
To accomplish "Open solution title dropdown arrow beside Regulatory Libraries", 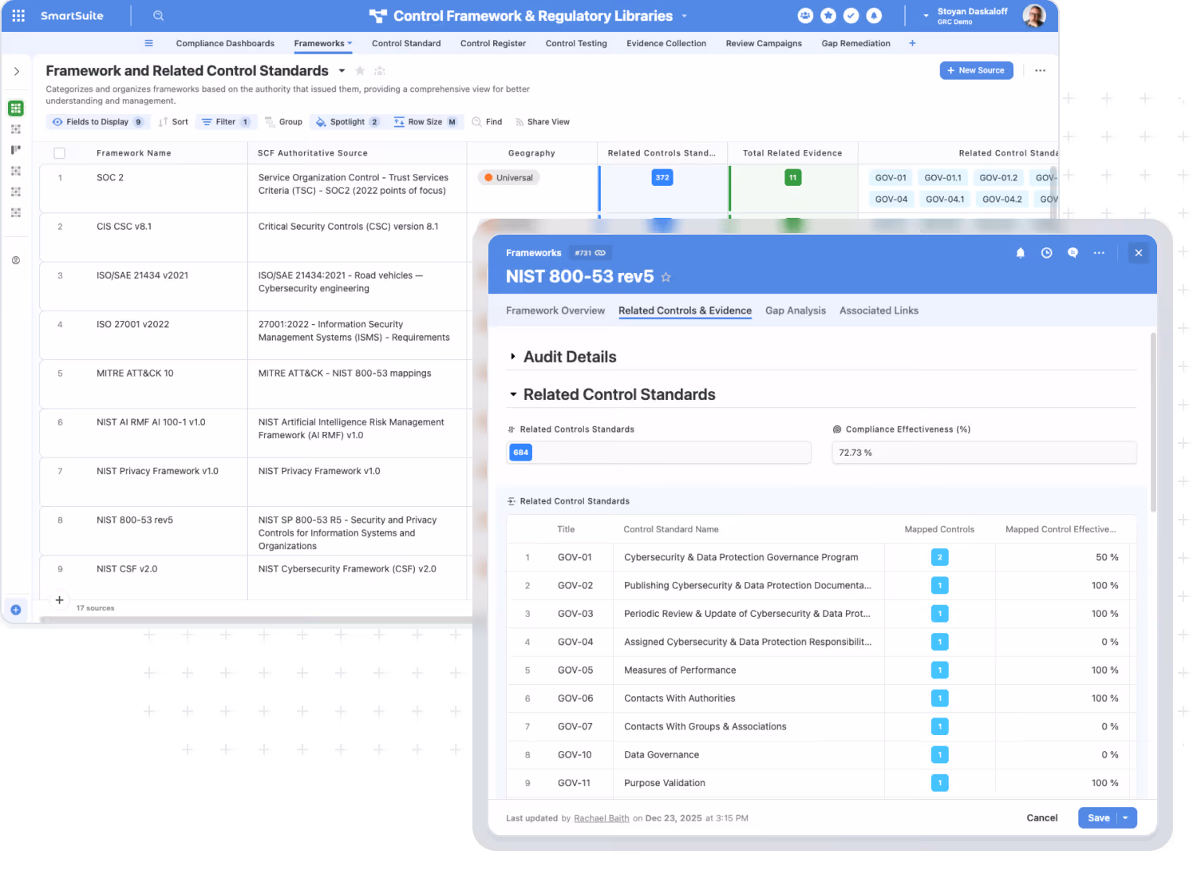I will point(684,16).
